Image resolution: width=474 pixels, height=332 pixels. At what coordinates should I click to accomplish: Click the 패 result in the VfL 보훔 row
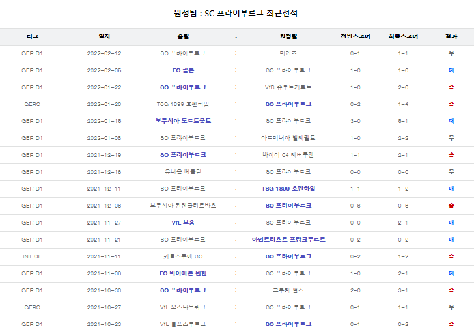pos(451,223)
